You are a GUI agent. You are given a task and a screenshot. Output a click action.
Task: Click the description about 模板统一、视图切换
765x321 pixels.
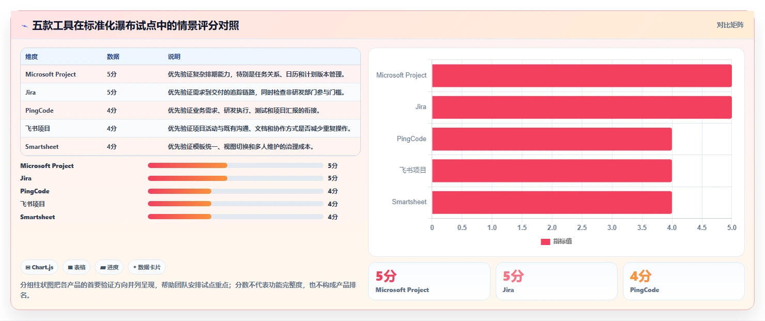(x=241, y=147)
